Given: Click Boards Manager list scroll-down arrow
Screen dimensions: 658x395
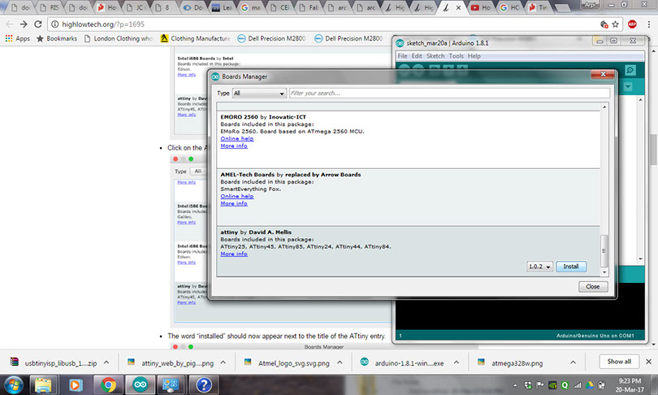Looking at the screenshot, I should [604, 272].
